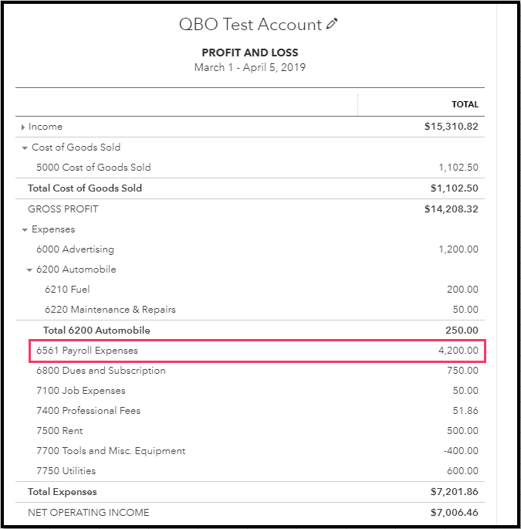
Task: Click the Income total $15,310.82
Action: 452,127
